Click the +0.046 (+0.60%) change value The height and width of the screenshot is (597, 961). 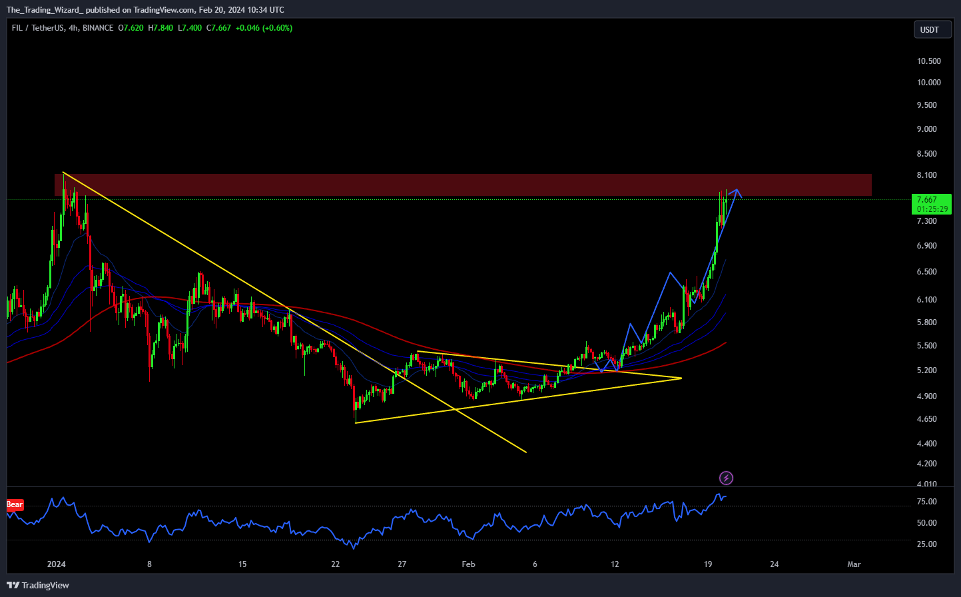264,28
